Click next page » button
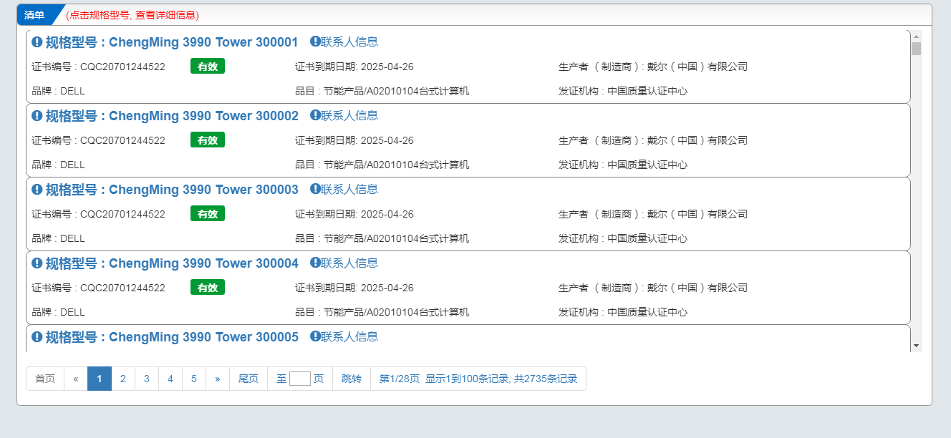This screenshot has width=951, height=438. point(218,379)
